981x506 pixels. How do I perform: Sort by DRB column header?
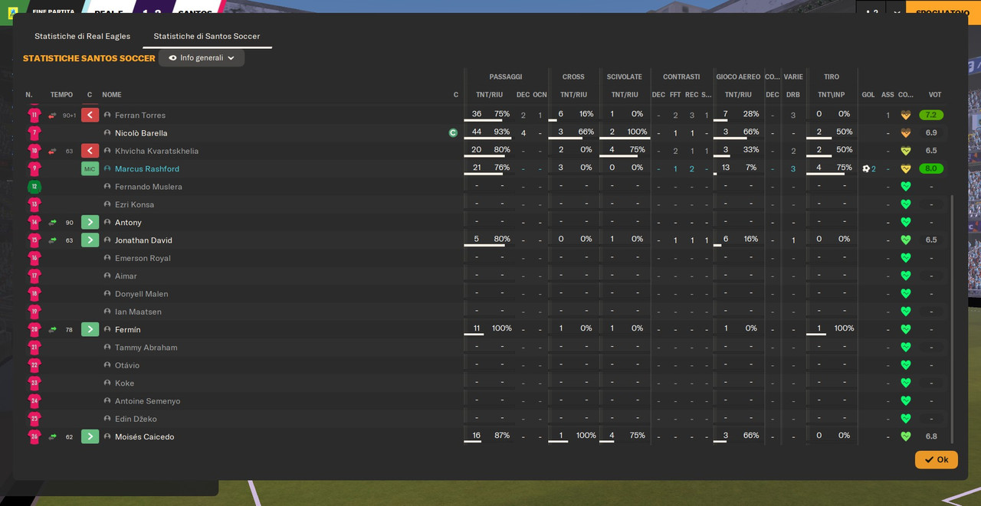[x=793, y=95]
